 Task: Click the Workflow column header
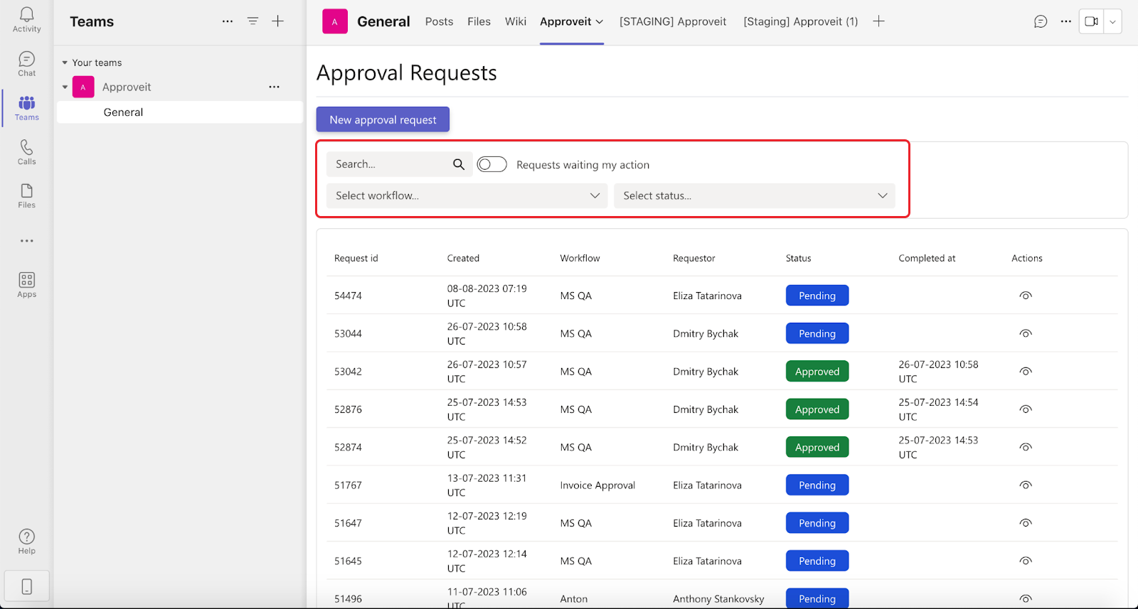580,258
